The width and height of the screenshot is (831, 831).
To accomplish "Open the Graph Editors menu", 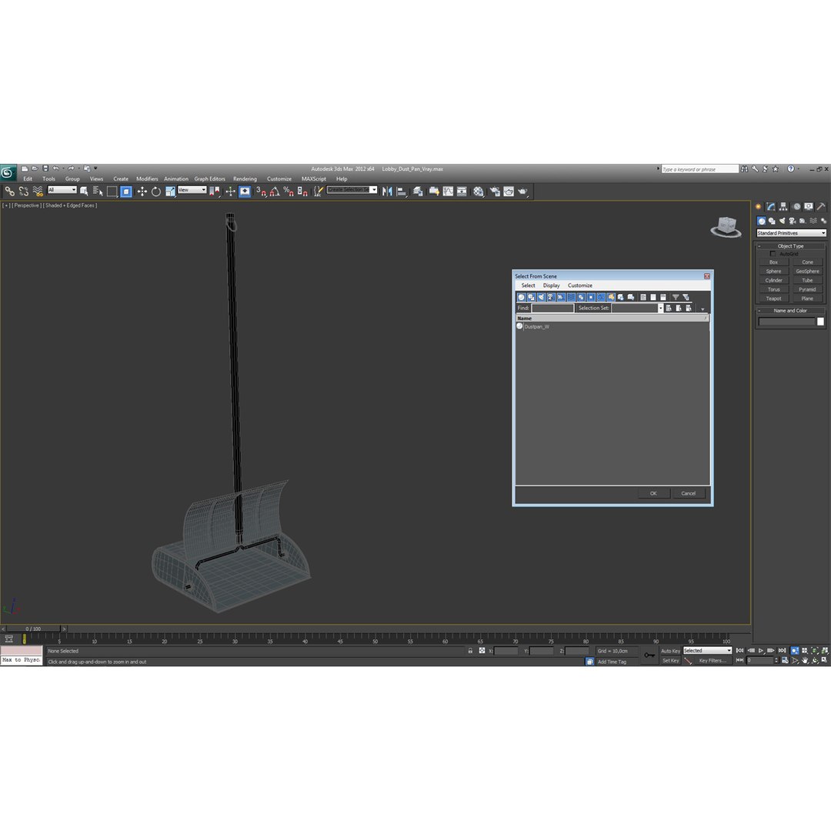I will pyautogui.click(x=210, y=179).
